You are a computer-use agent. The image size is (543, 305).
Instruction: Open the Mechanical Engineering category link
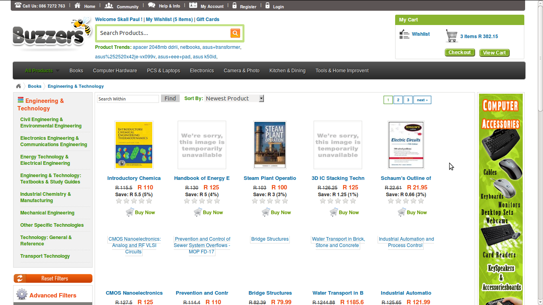pos(47,213)
